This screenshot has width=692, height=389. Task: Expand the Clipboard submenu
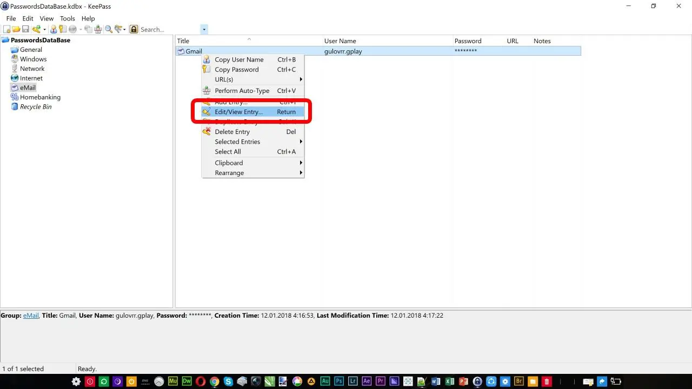point(252,163)
